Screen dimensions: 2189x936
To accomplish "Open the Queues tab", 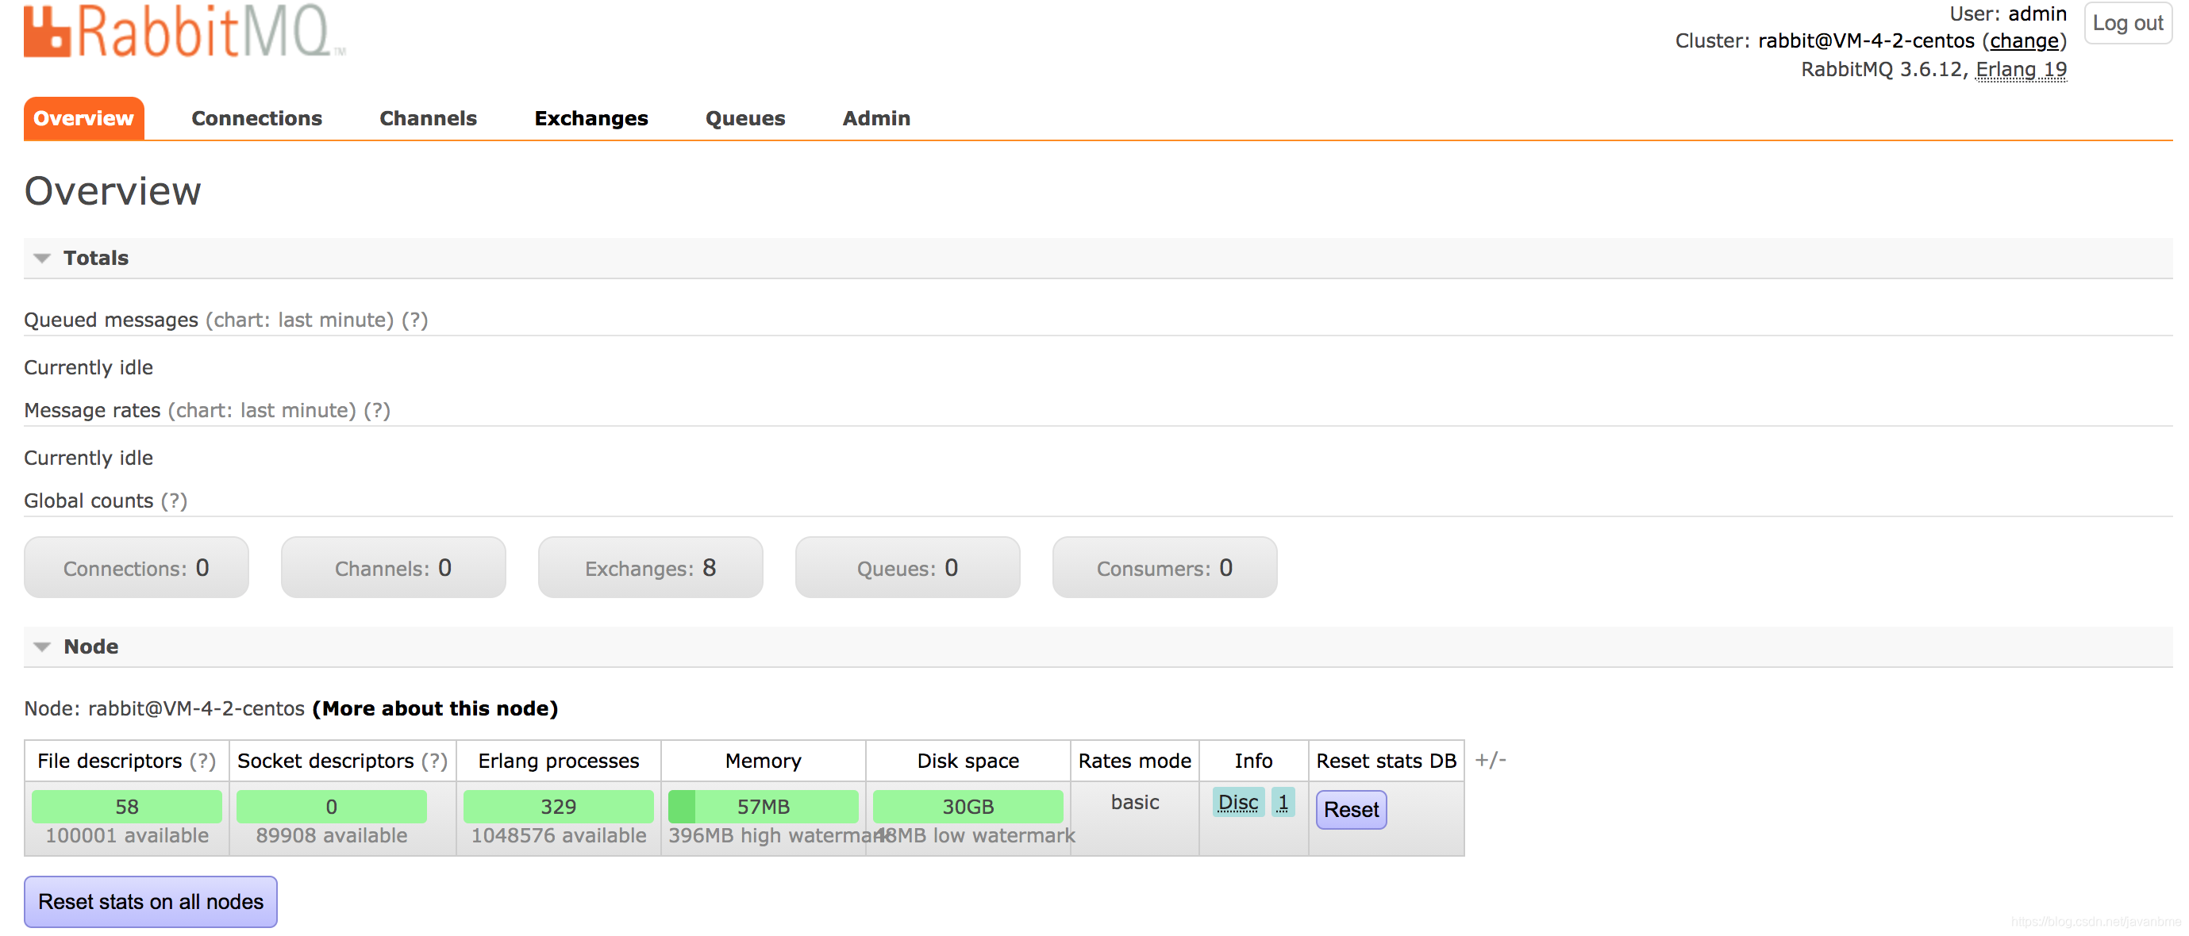I will point(744,118).
